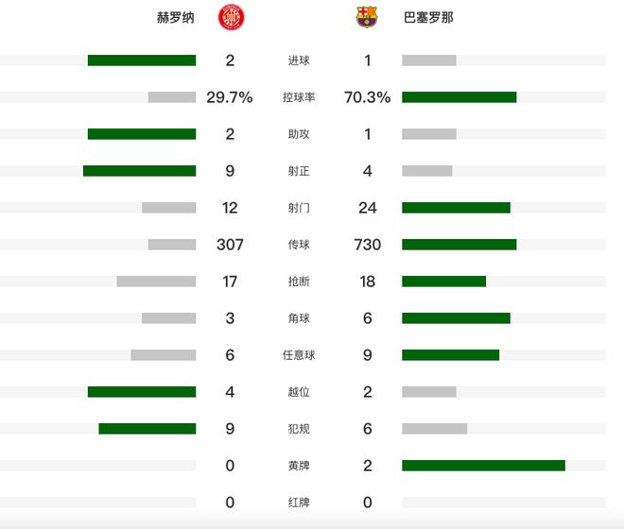This screenshot has width=624, height=529.
Task: Click Girona's shots on target bar
Action: coord(139,171)
